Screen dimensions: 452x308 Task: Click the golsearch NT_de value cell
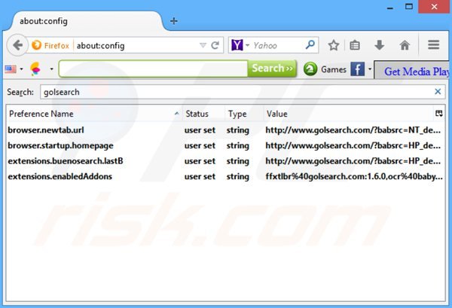coord(353,130)
